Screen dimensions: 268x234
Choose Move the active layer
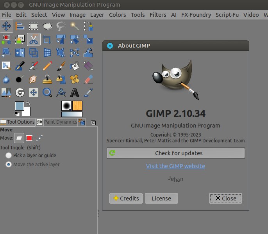click(x=32, y=164)
